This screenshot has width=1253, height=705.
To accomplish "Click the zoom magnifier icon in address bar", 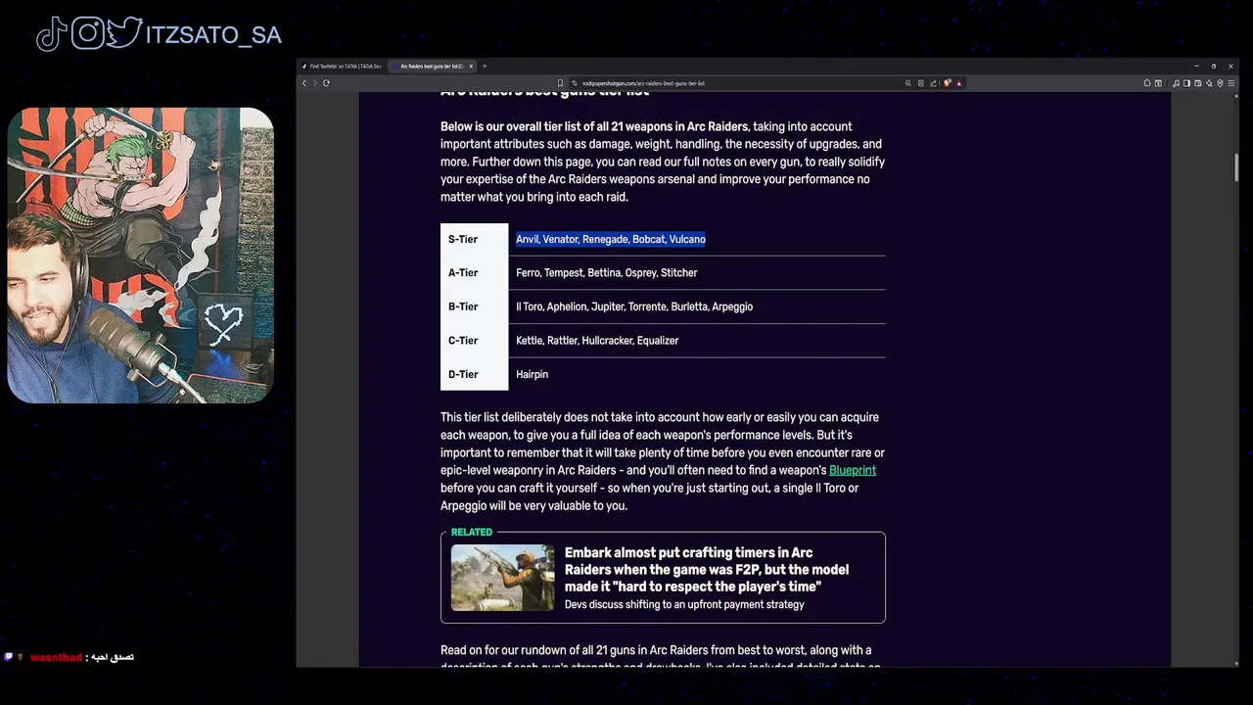I will (907, 83).
